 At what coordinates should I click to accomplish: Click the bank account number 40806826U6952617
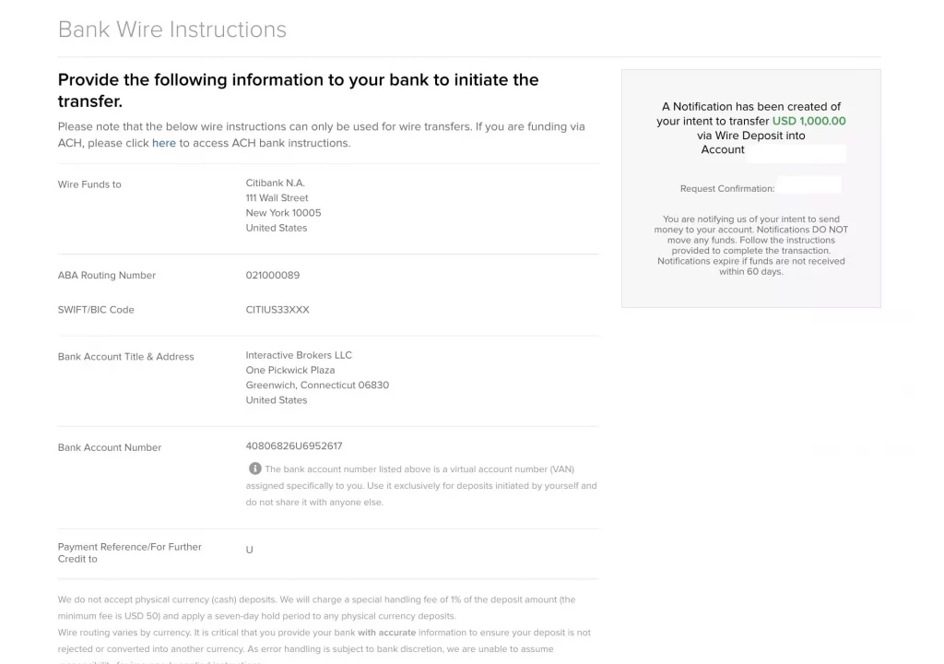(293, 446)
